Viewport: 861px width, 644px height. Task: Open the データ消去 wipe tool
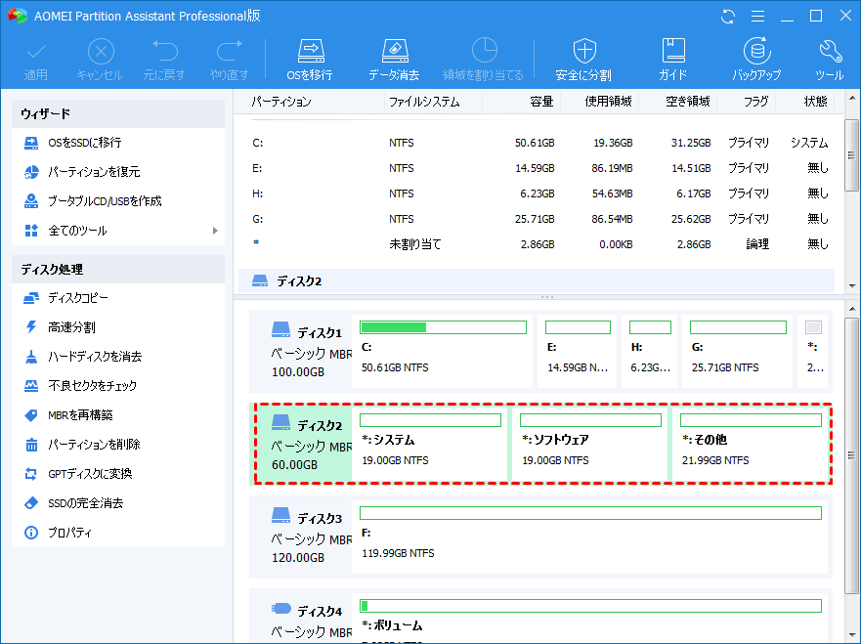394,60
